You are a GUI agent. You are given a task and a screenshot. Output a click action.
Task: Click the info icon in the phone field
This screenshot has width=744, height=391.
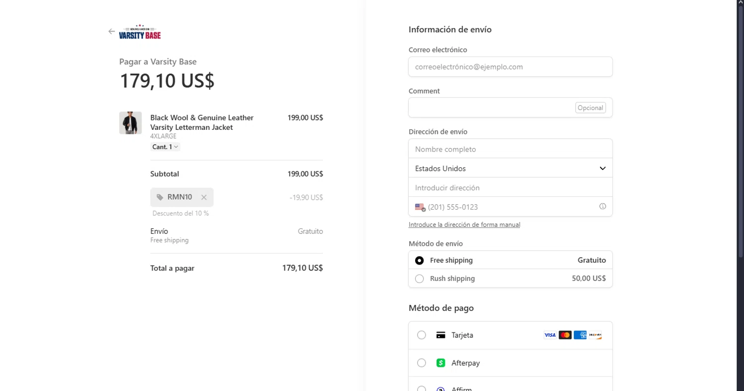click(x=603, y=207)
